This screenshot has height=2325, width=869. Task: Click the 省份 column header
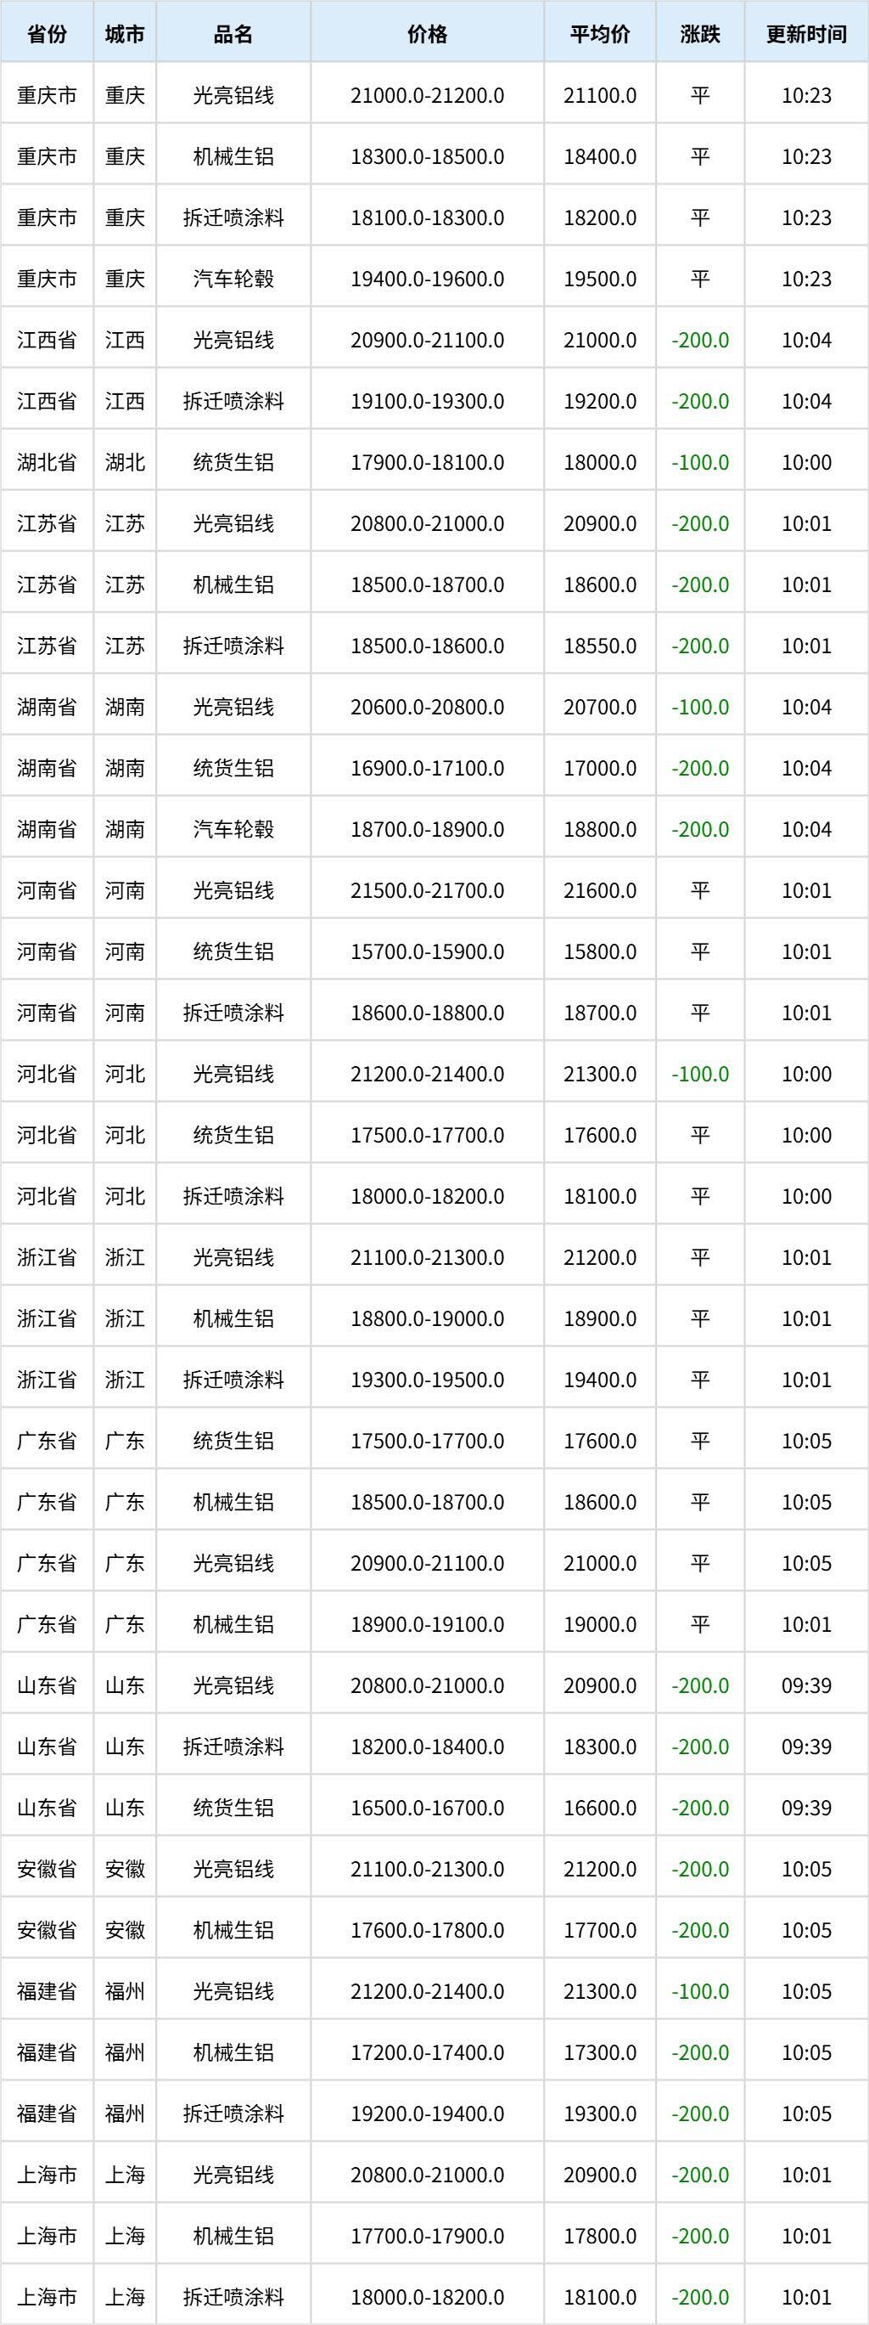click(x=47, y=34)
